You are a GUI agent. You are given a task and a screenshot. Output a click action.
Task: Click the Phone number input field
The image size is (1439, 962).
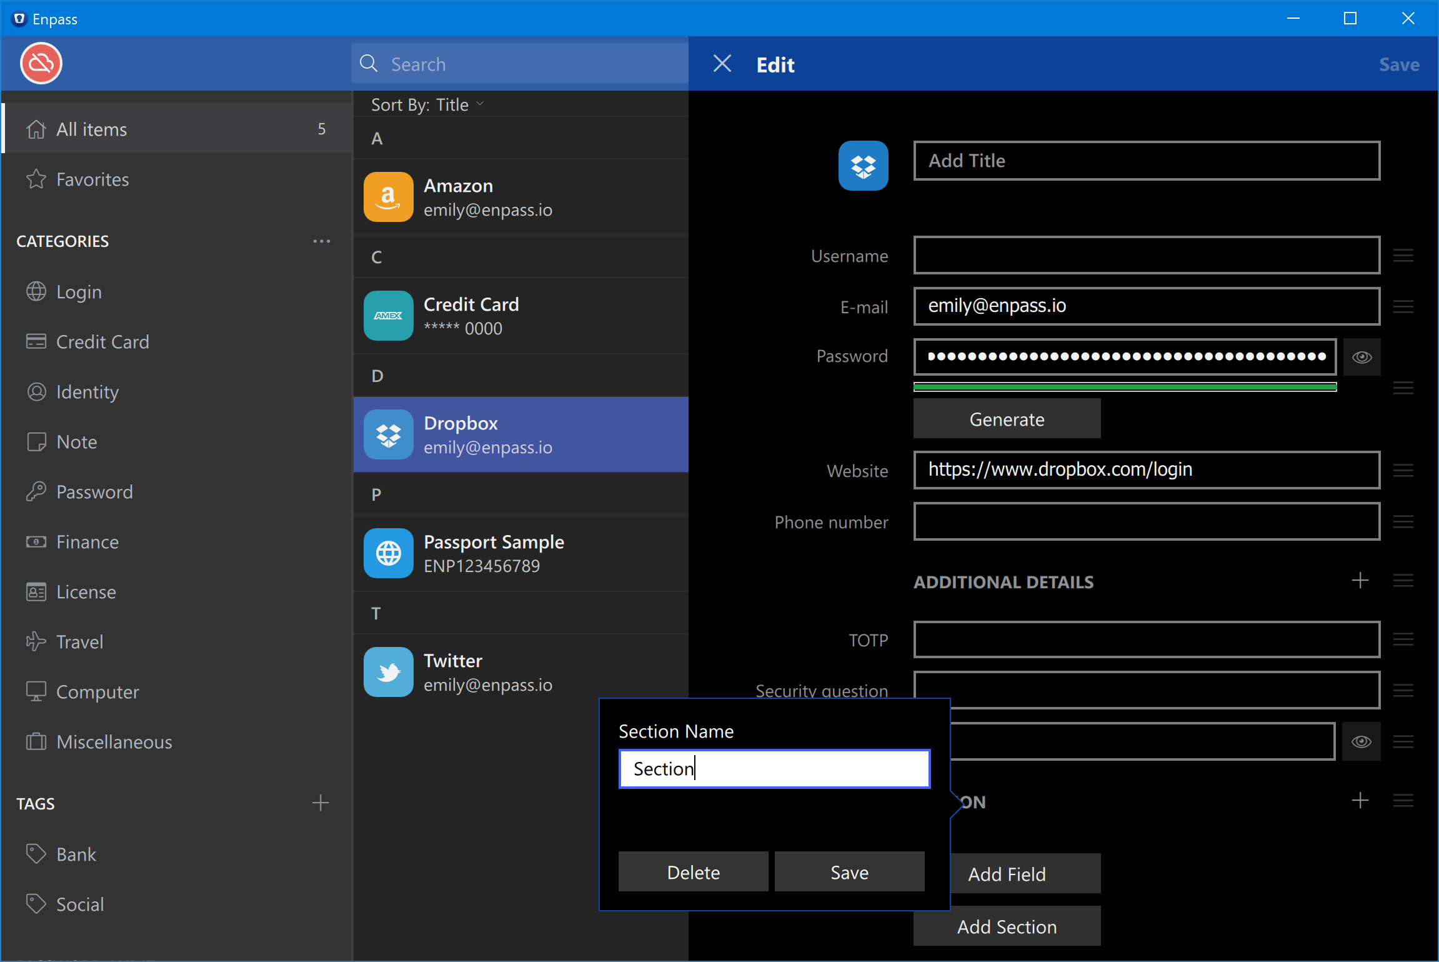click(1147, 521)
